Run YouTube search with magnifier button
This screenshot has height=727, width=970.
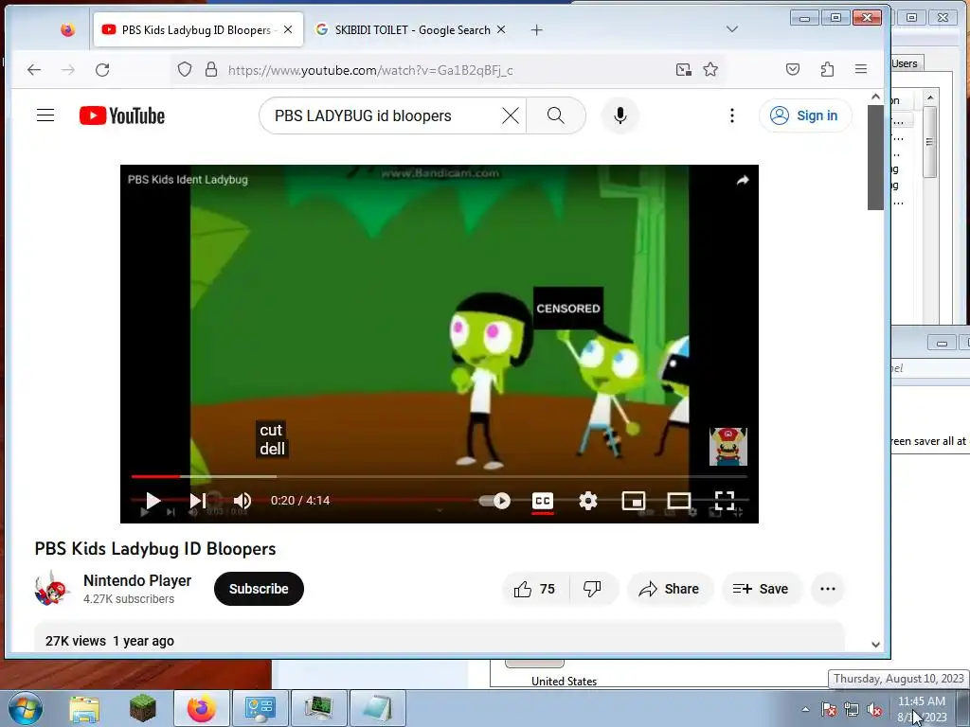tap(555, 115)
